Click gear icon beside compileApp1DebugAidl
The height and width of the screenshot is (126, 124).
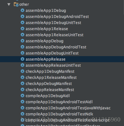coord(22,96)
